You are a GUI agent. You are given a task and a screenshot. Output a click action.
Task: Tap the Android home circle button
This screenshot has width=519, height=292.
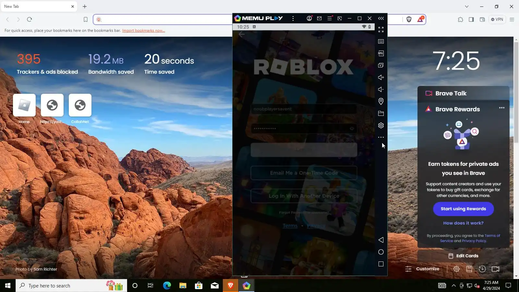click(381, 252)
